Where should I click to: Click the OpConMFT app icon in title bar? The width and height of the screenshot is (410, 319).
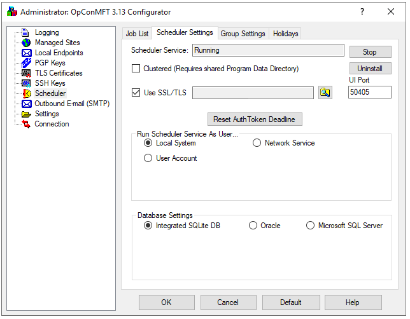click(12, 11)
